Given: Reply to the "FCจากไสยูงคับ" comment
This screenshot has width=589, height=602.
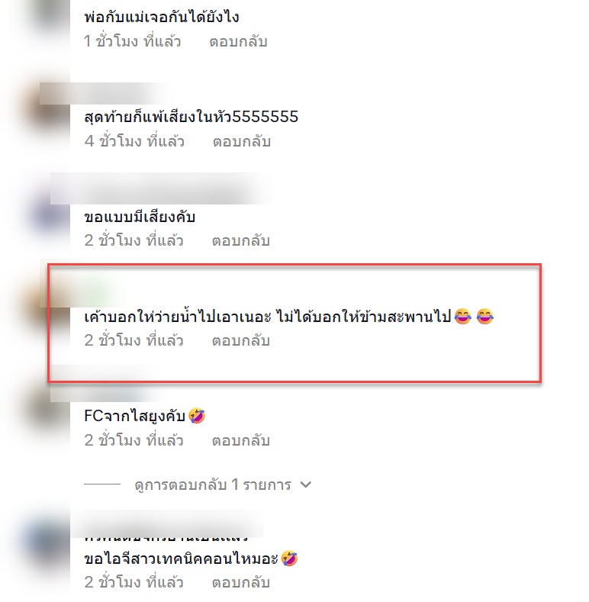Looking at the screenshot, I should pos(241,440).
